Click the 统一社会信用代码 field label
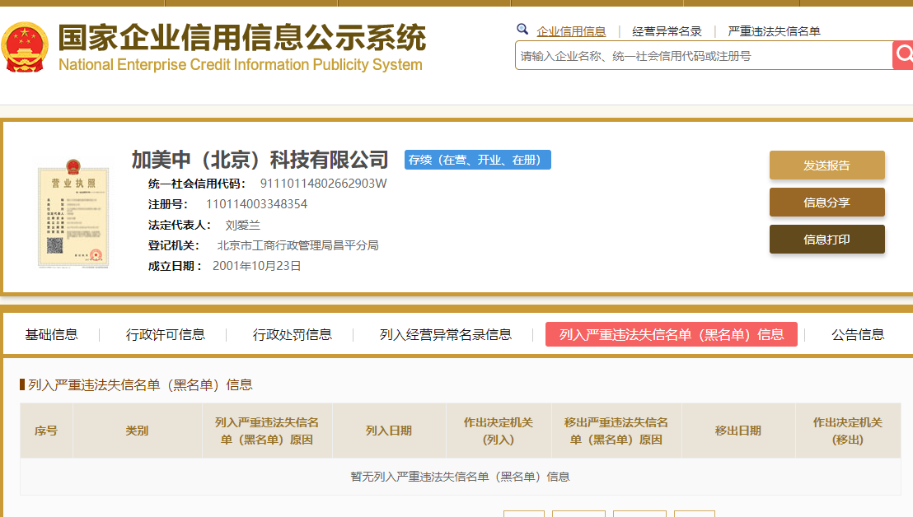This screenshot has height=517, width=913. coord(196,184)
